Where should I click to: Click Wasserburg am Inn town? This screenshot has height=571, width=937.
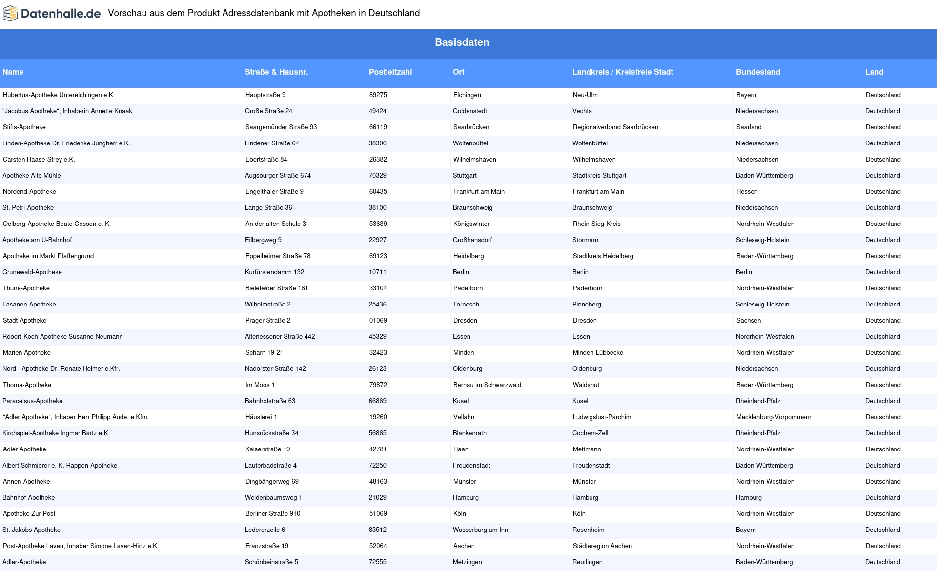coord(480,530)
